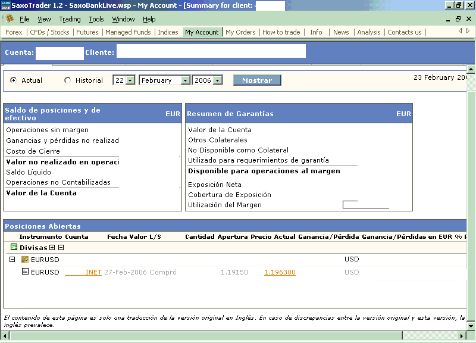
Task: Open the month dropdown showing February
Action: pos(185,80)
